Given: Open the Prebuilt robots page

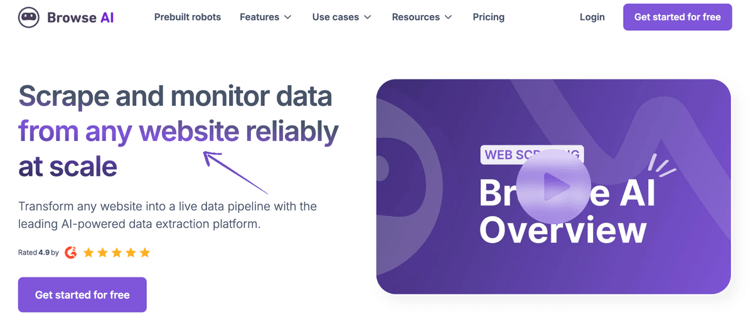Looking at the screenshot, I should click(188, 17).
